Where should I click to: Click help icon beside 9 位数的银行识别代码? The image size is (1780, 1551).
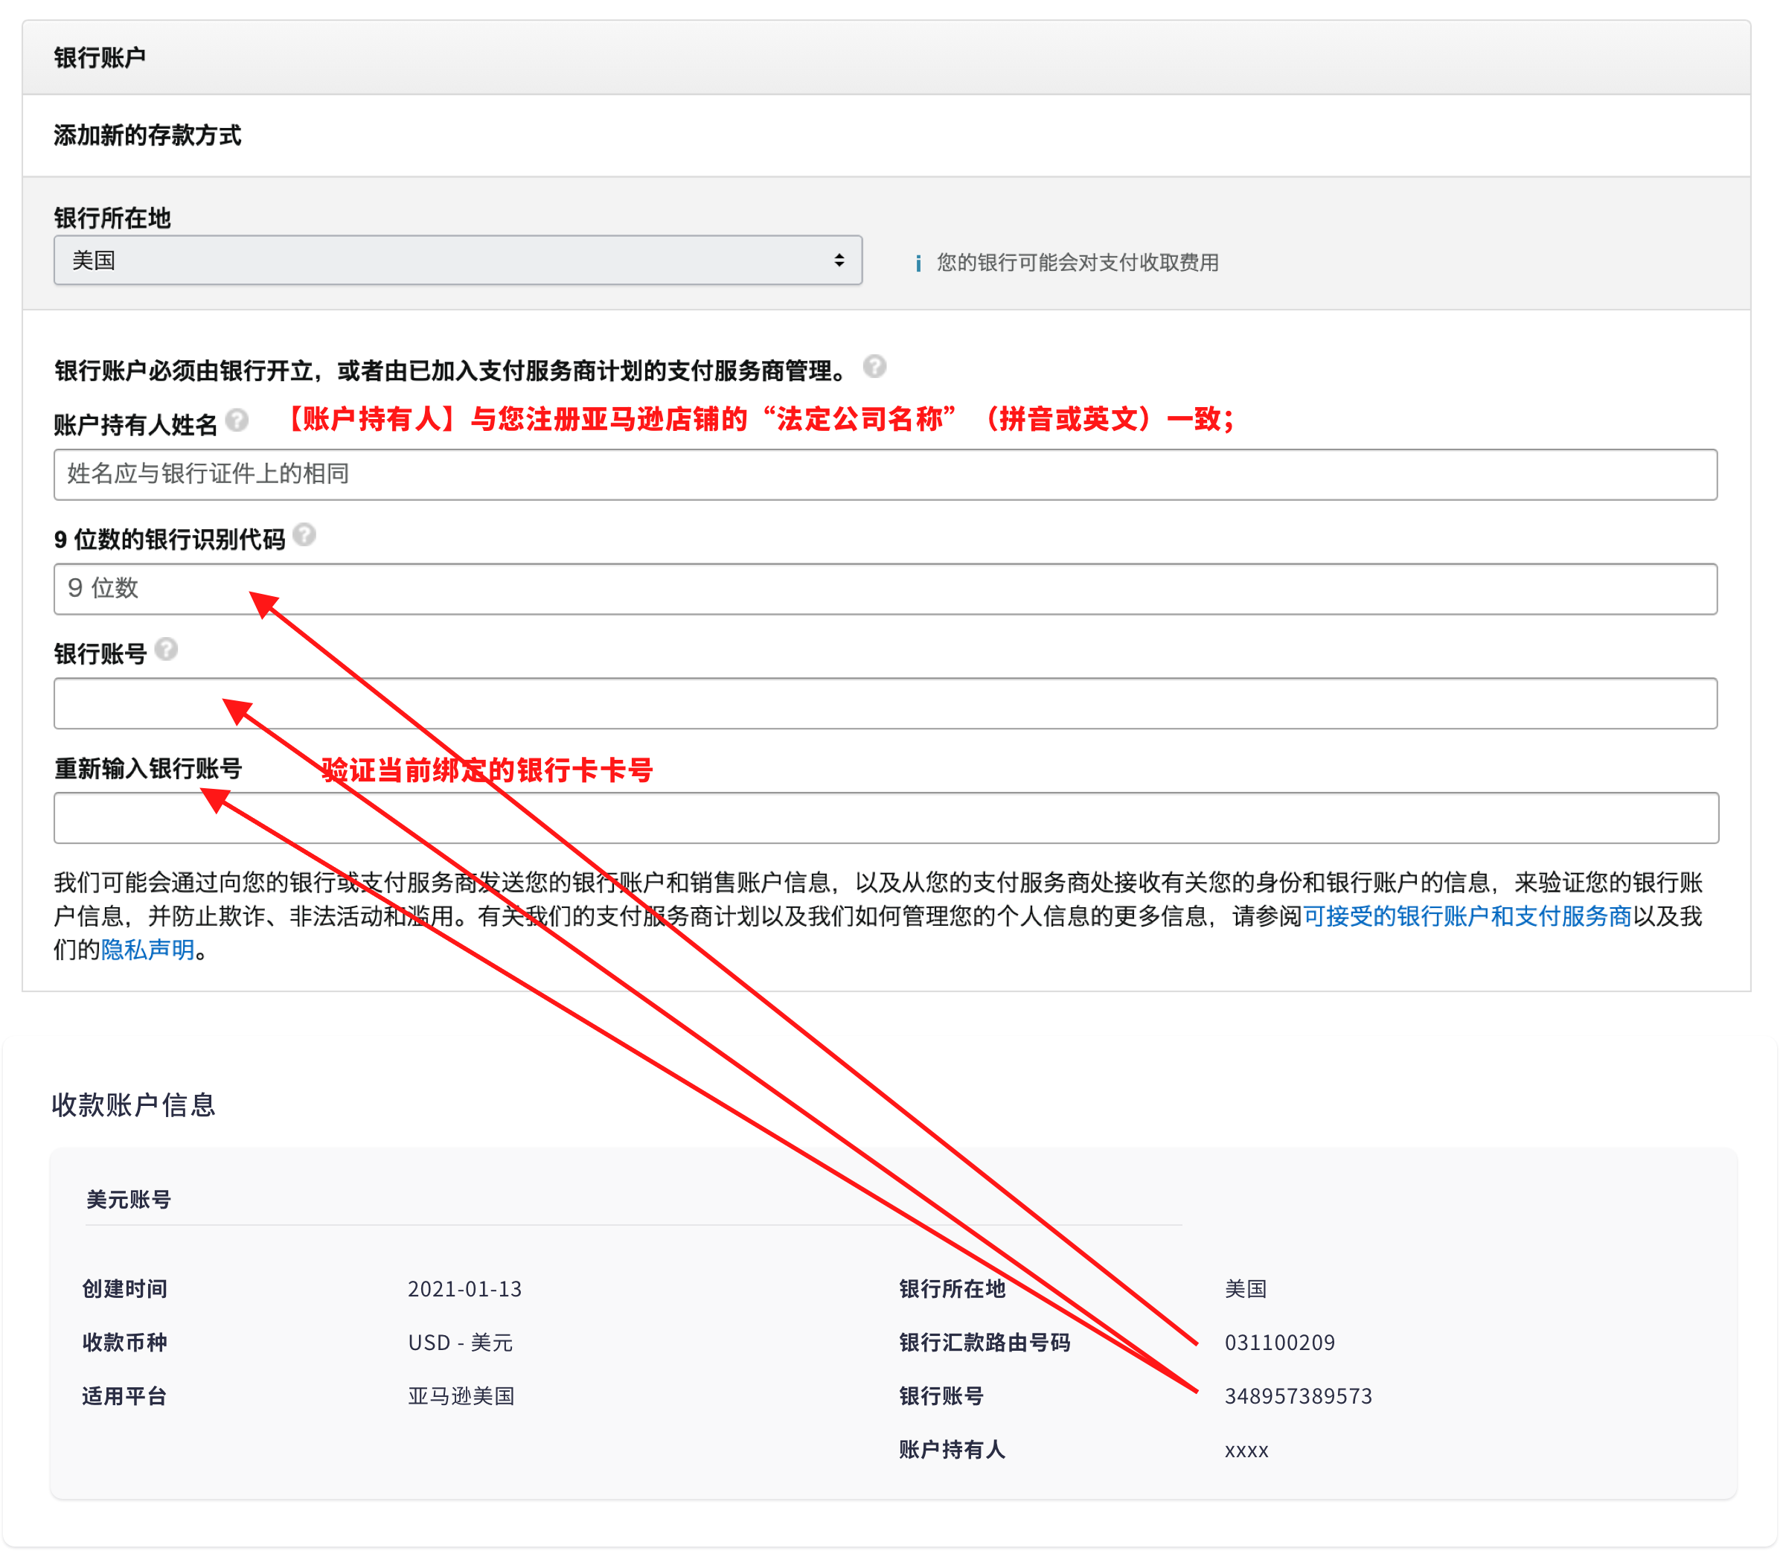304,535
